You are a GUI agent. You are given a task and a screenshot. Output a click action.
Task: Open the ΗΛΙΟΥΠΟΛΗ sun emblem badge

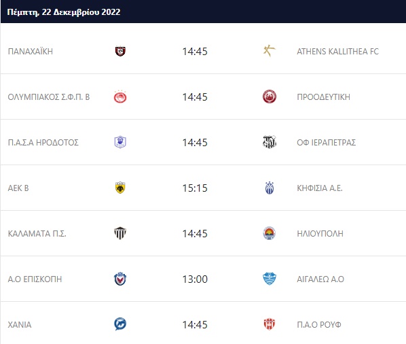(x=270, y=233)
